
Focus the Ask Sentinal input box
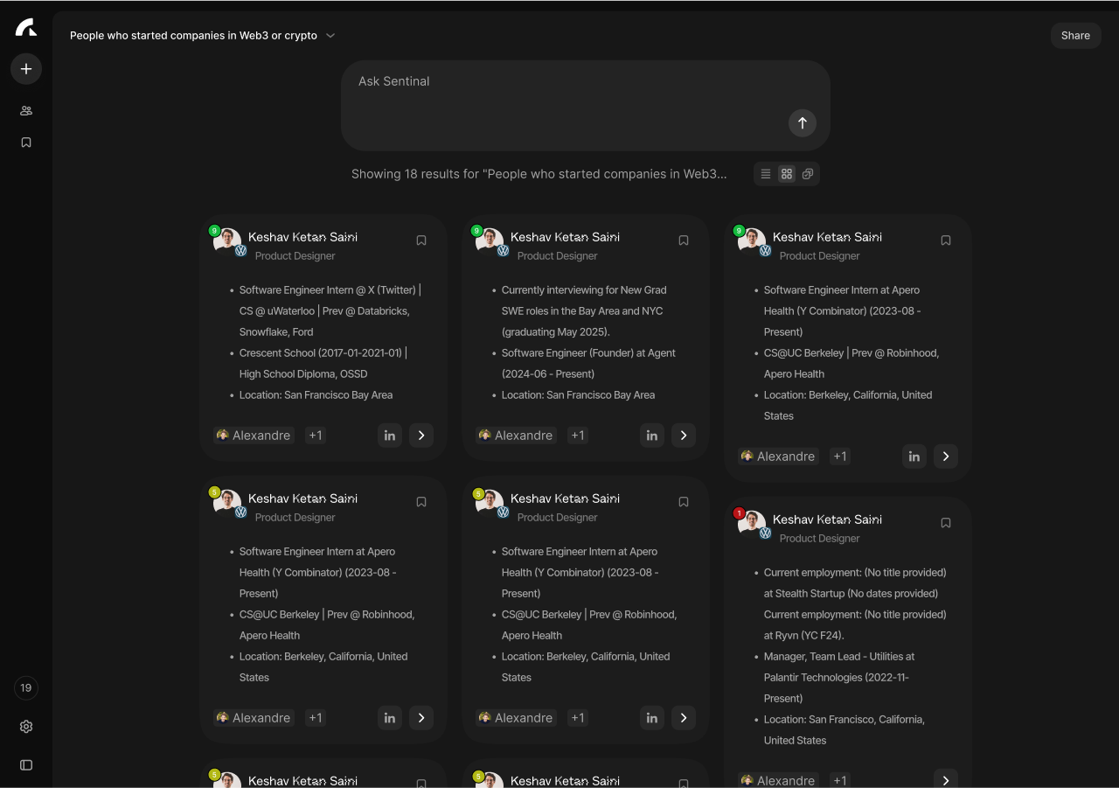pyautogui.click(x=586, y=105)
